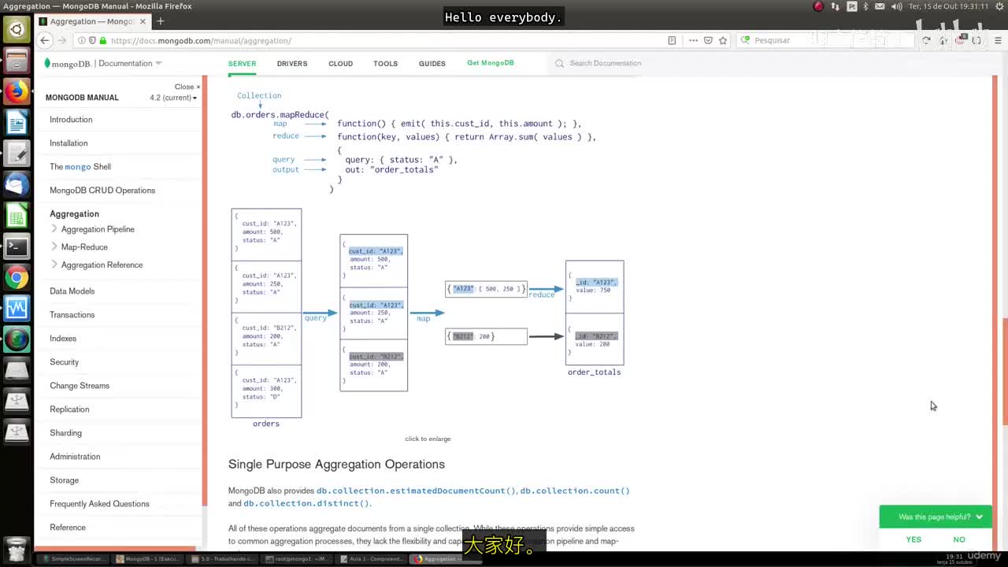Screen dimensions: 1008x567
Task: Open Indexes in sidebar
Action: pos(63,339)
